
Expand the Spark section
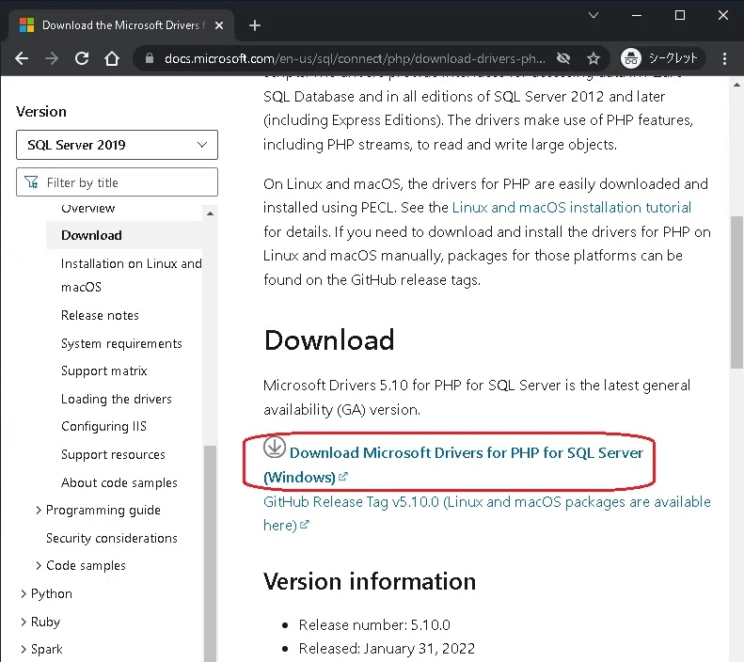click(24, 649)
